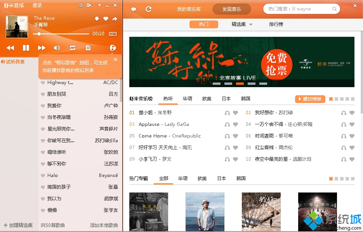Close the similar songs tooltip
The height and width of the screenshot is (232, 363).
coord(116,59)
